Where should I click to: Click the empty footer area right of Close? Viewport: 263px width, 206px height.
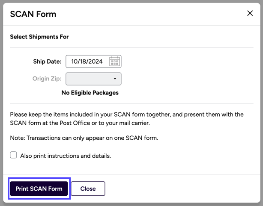[x=180, y=188]
